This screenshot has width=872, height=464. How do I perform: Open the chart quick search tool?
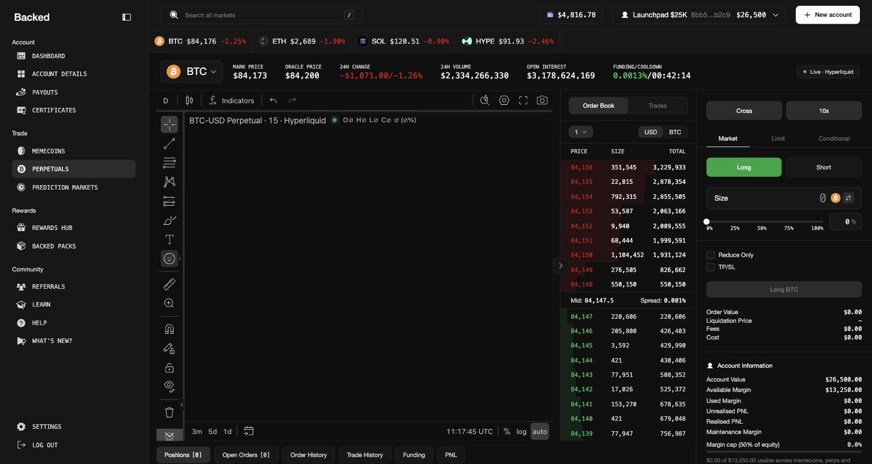click(x=485, y=100)
